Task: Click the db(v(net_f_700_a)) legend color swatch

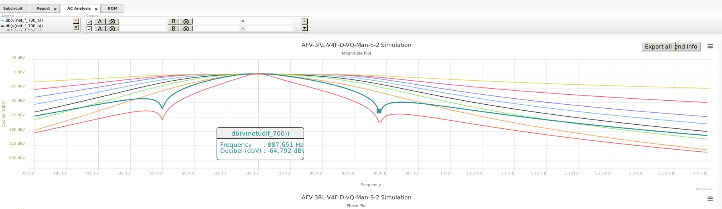Action: click(3, 20)
